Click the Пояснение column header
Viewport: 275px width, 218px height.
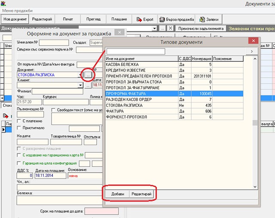(x=228, y=59)
